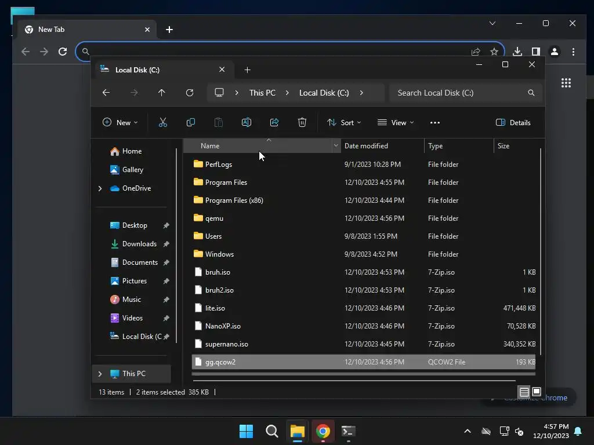Open Chrome profile avatar icon
The image size is (594, 445).
tap(554, 52)
